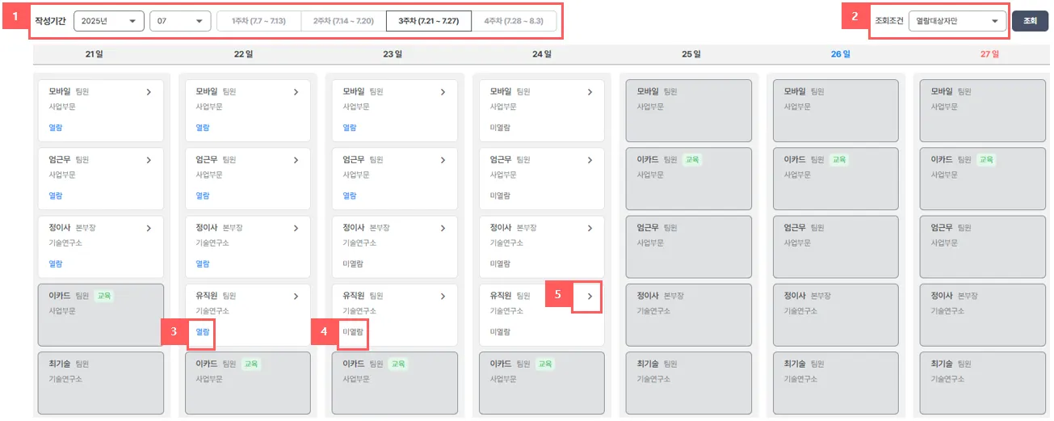
Task: Click 정이사 card chevron on 21일
Action: pos(149,229)
